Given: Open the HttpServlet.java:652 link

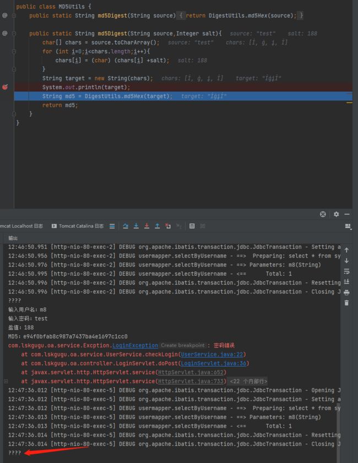Looking at the screenshot, I should tap(191, 372).
